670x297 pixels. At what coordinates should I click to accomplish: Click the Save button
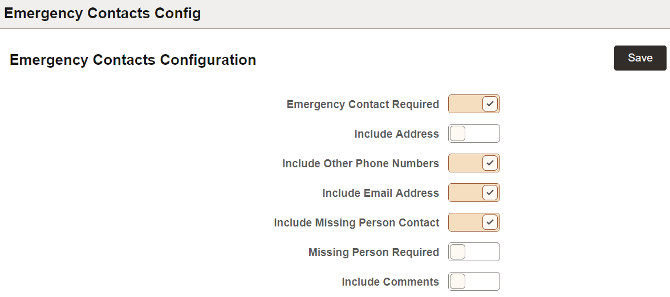pos(640,58)
